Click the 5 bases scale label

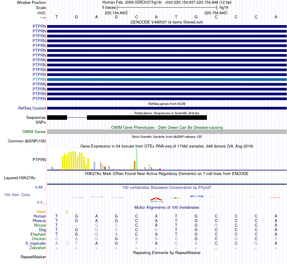point(109,8)
